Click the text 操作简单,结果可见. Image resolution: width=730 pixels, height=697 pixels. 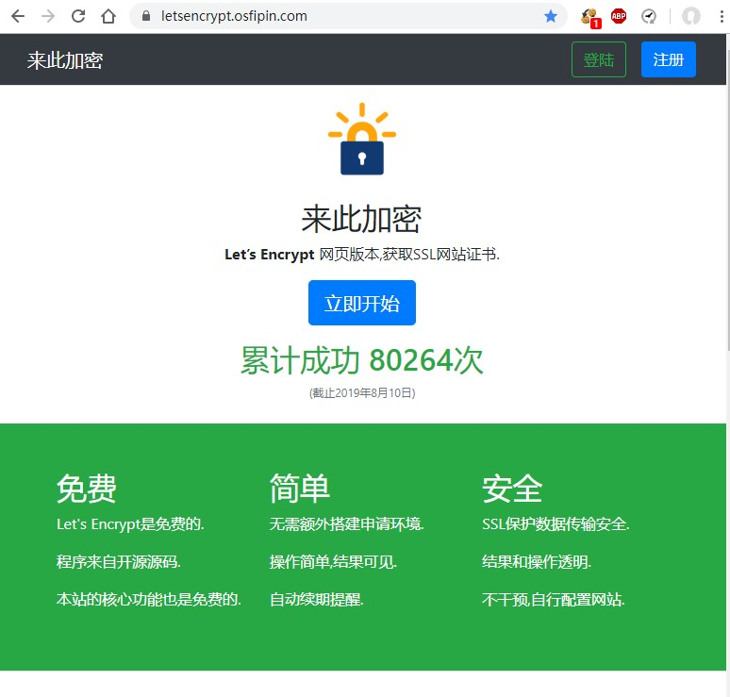pyautogui.click(x=333, y=562)
